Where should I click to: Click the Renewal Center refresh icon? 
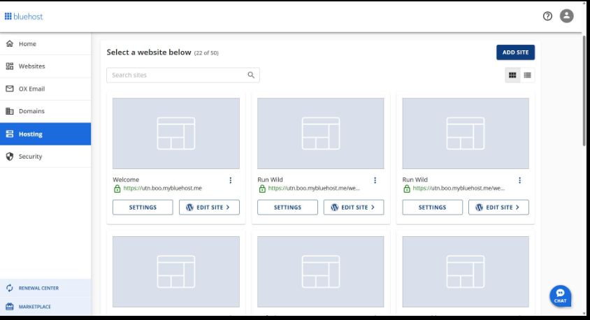(x=10, y=288)
